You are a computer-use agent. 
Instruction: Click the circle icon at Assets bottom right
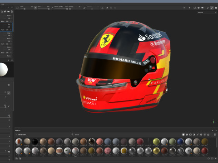pos(208,158)
